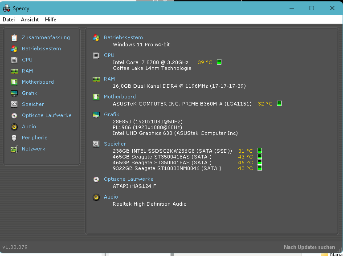Click the green temperature indicator next to motherboard 32 °C
Image resolution: width=343 pixels, height=256 pixels.
point(279,103)
